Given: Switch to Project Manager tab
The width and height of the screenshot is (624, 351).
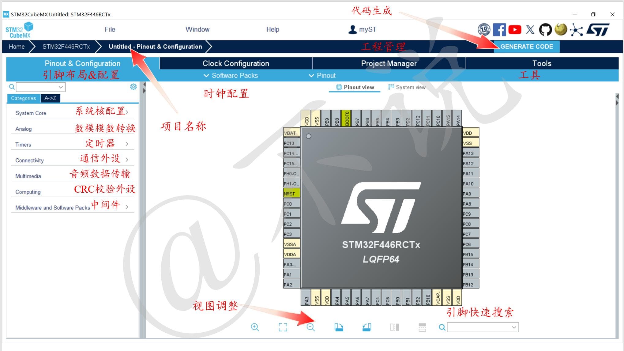Looking at the screenshot, I should [x=389, y=63].
